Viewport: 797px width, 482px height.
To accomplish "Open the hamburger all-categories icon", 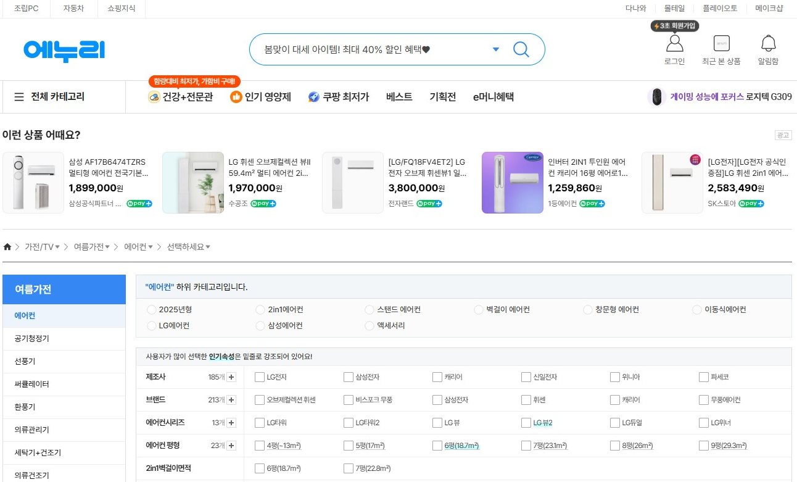I will (x=19, y=97).
